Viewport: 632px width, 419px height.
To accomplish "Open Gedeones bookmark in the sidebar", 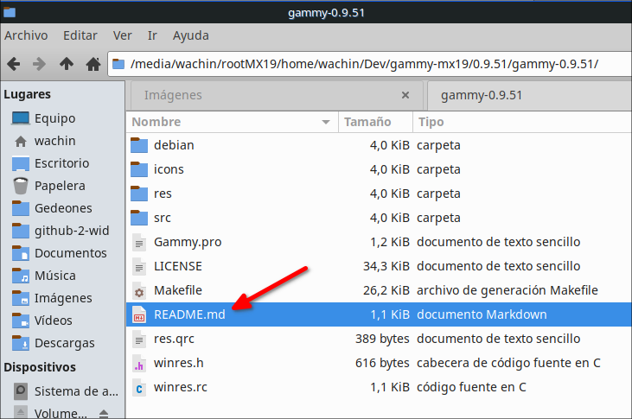I will 62,208.
